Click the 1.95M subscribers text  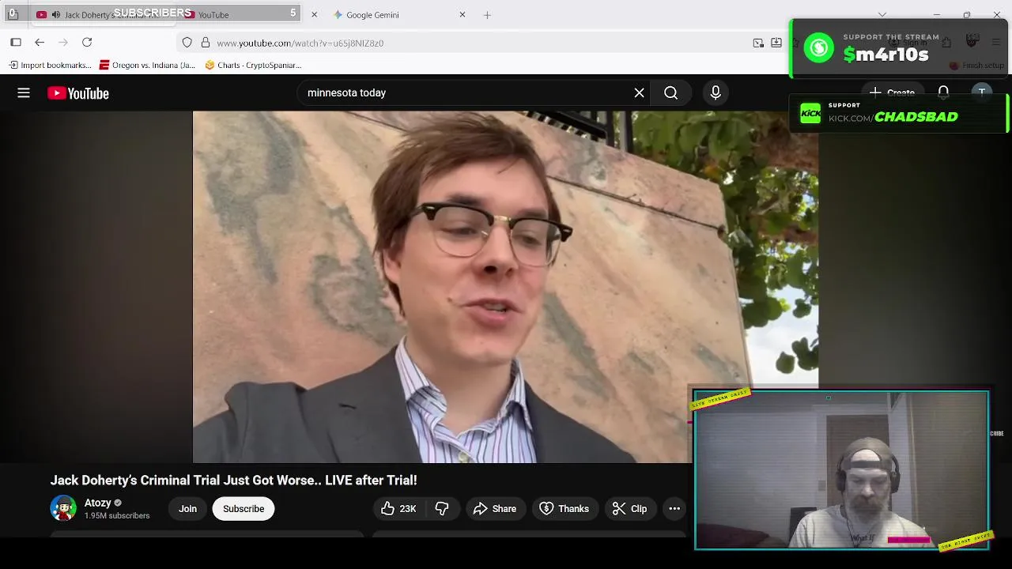pos(117,516)
